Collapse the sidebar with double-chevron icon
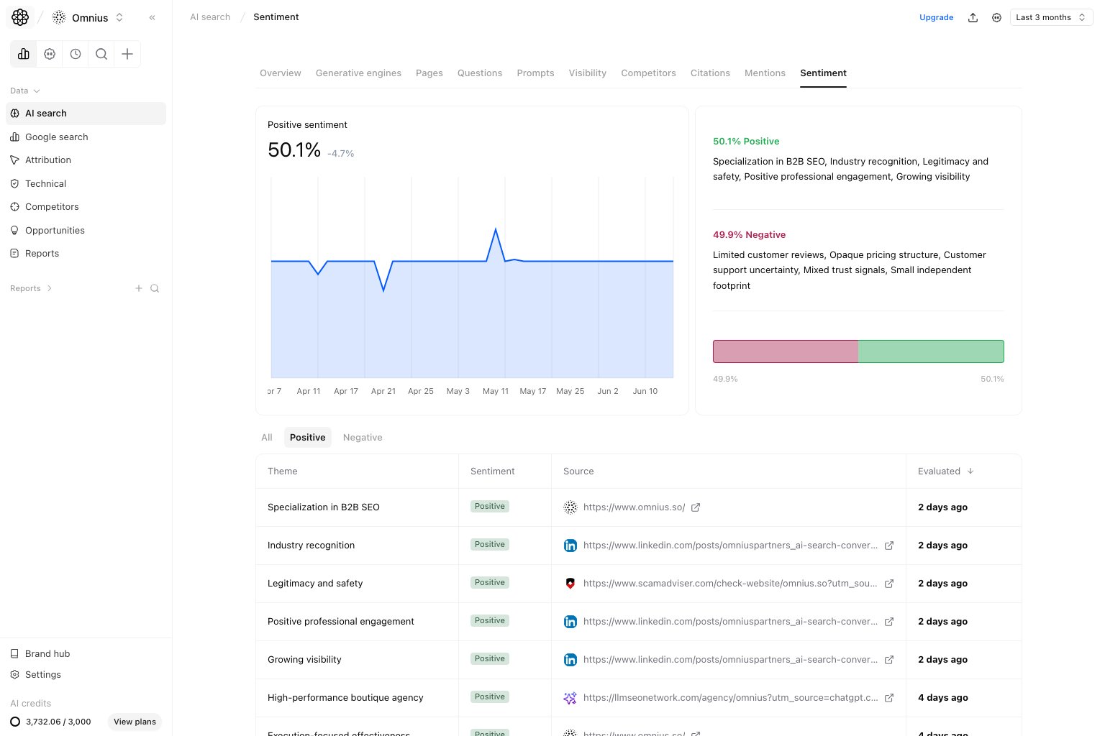 [x=153, y=17]
